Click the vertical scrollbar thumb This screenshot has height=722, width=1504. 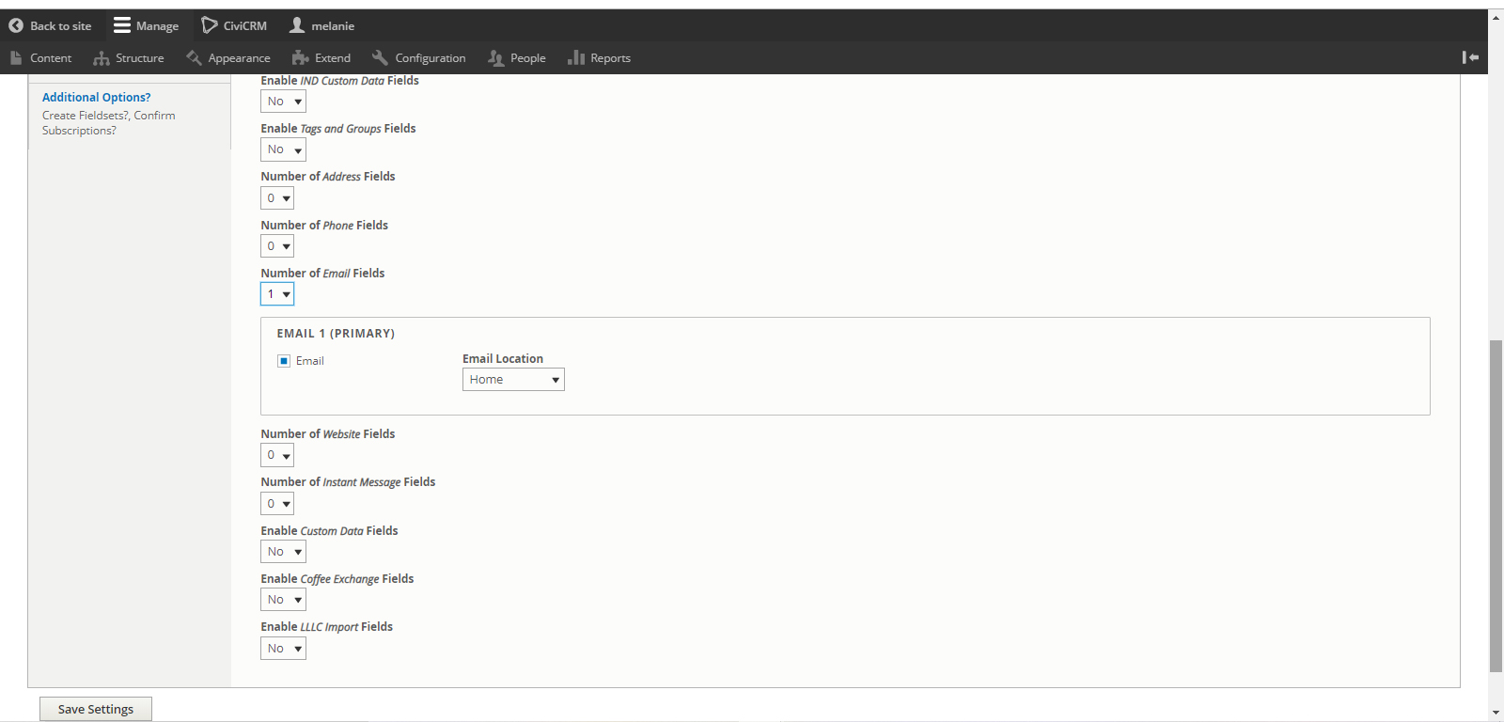(1496, 506)
